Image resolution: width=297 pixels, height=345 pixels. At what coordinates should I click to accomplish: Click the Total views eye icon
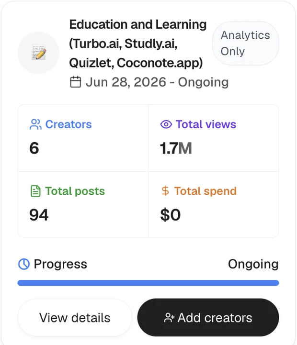click(166, 124)
